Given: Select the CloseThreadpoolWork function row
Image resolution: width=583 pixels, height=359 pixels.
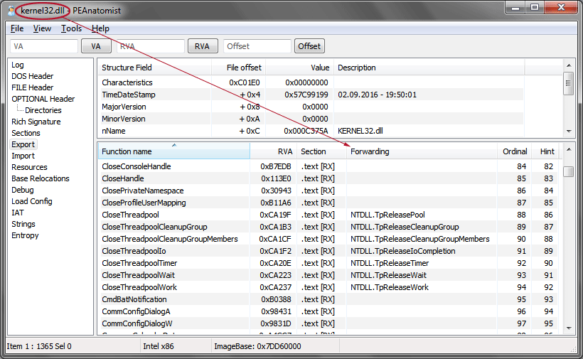Looking at the screenshot, I should coord(328,287).
